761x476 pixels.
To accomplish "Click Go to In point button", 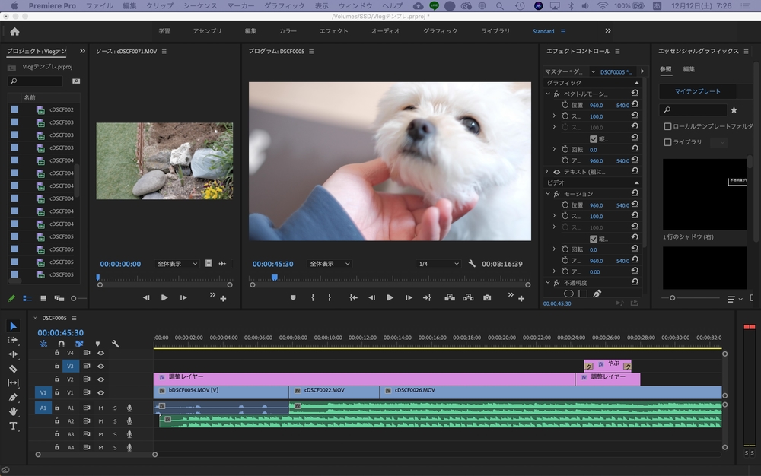I will [354, 297].
